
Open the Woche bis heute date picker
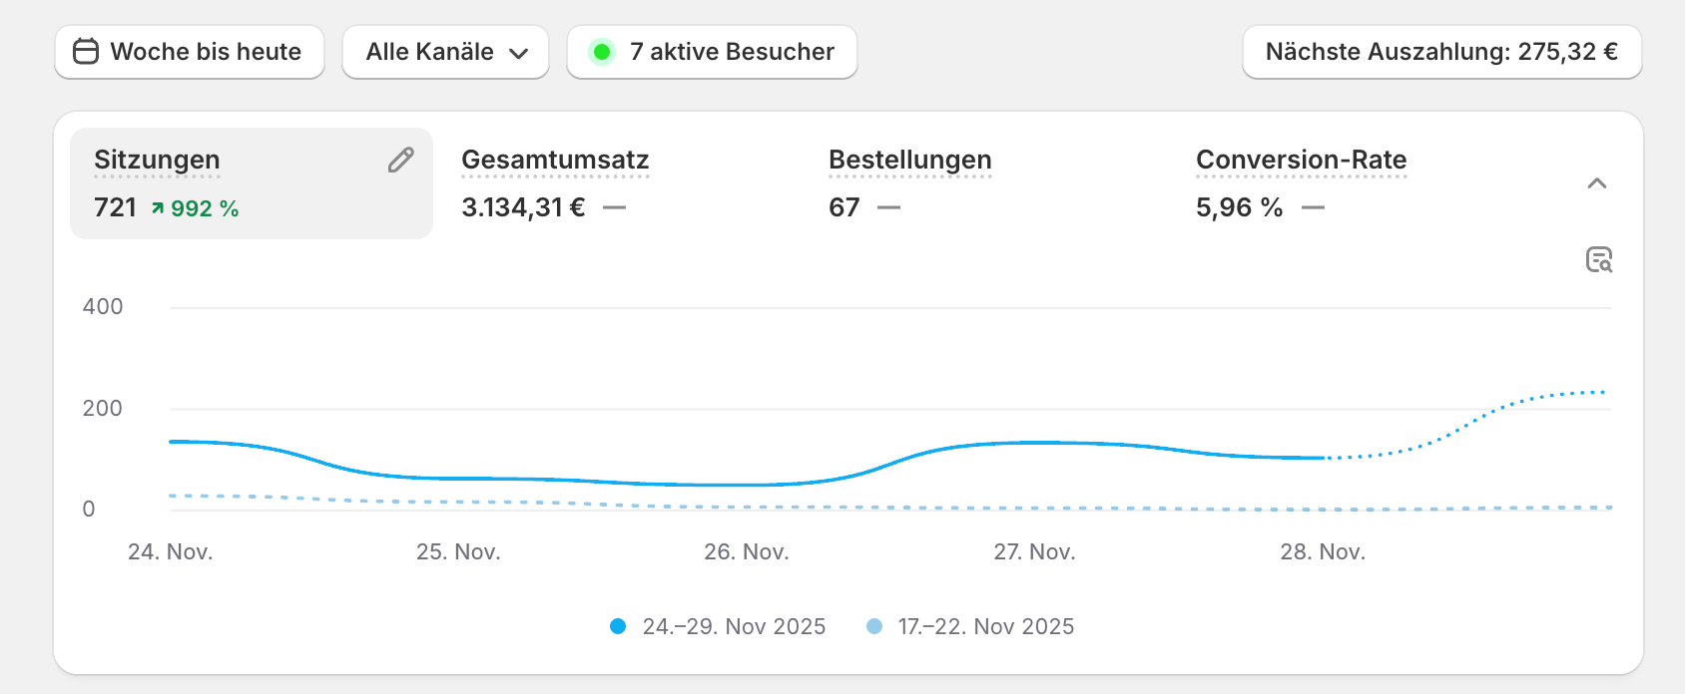pyautogui.click(x=190, y=52)
